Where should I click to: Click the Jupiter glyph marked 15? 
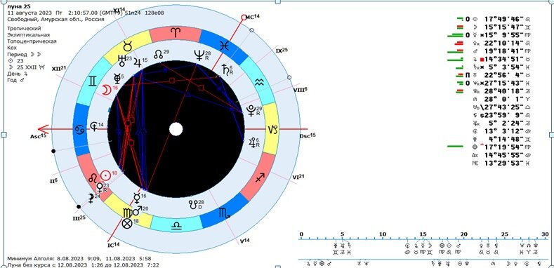click(x=138, y=62)
